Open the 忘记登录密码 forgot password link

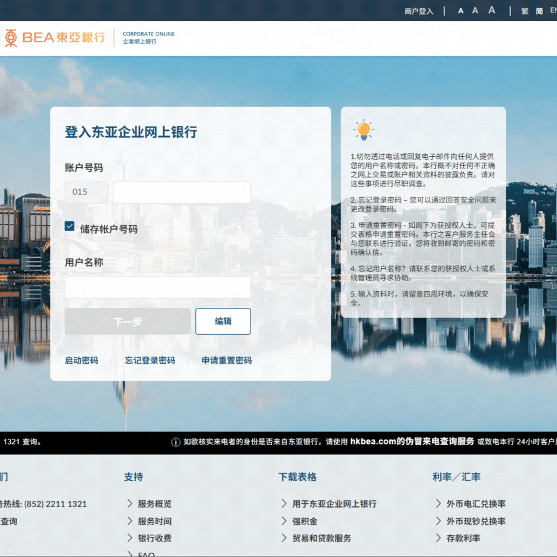[150, 361]
